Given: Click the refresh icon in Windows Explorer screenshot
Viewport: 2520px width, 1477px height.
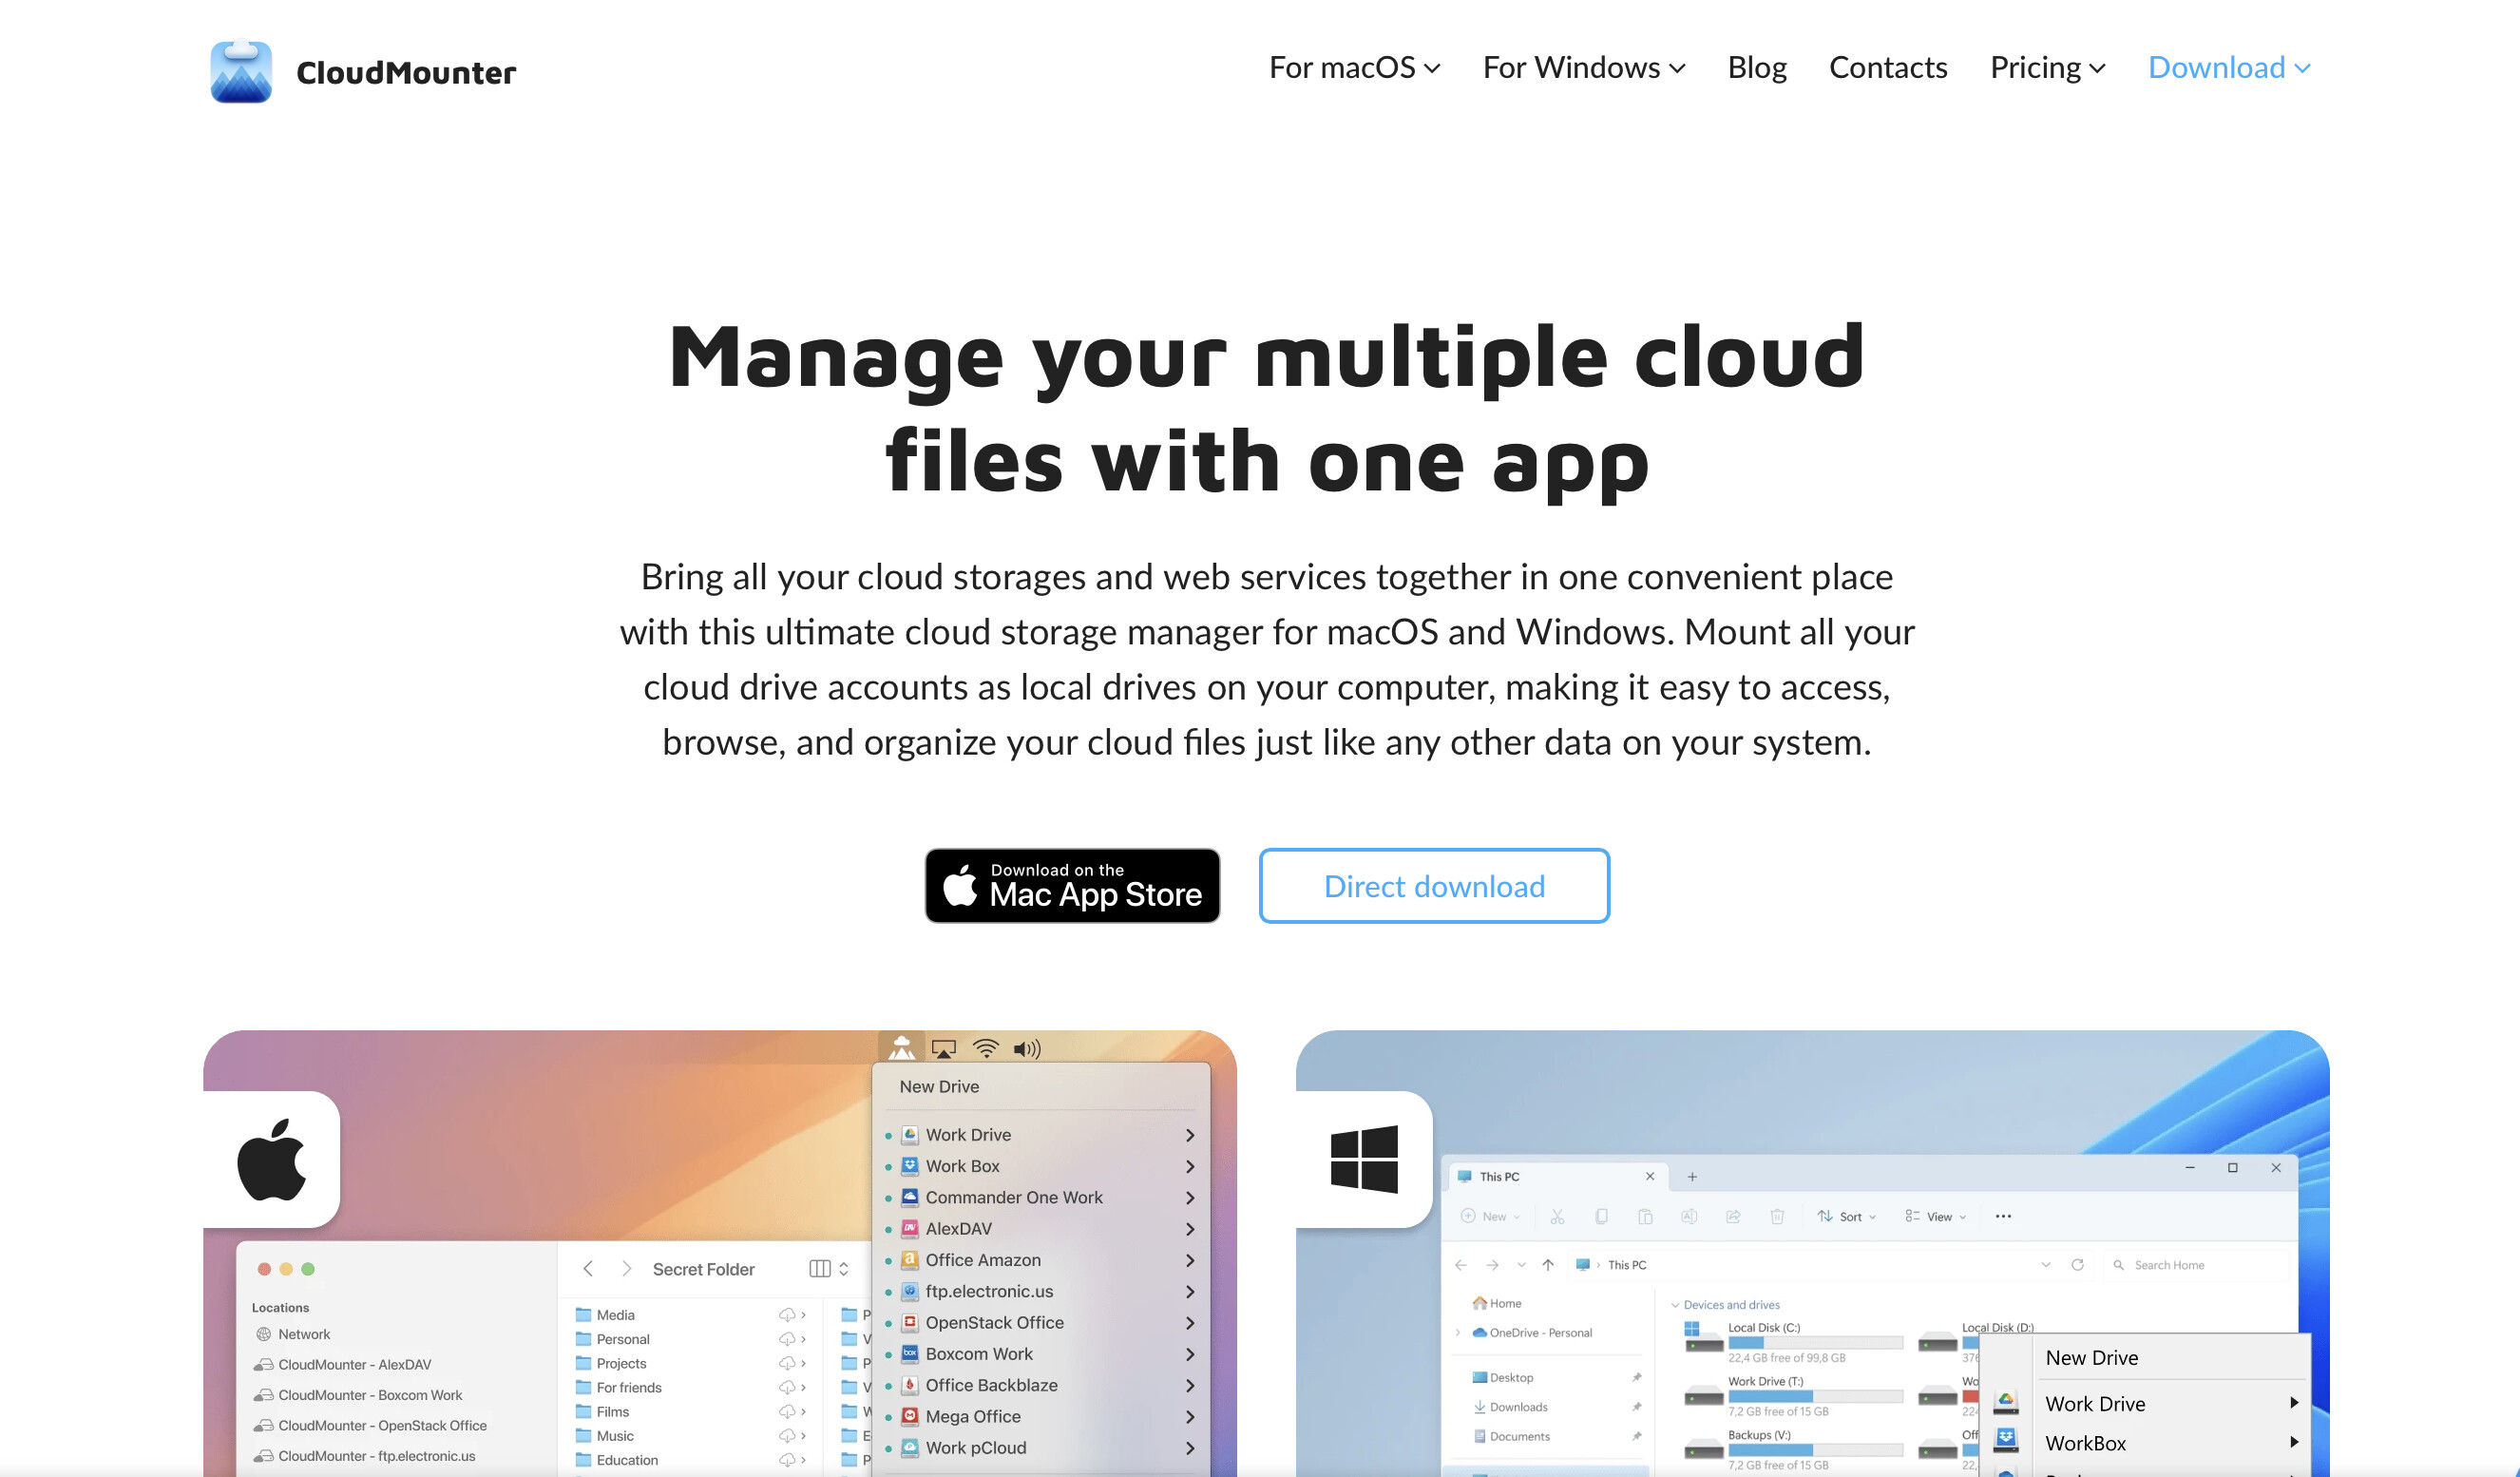Looking at the screenshot, I should pos(2077,1265).
